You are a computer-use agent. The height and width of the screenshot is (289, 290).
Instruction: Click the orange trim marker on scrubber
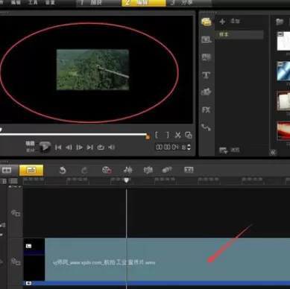pyautogui.click(x=148, y=136)
